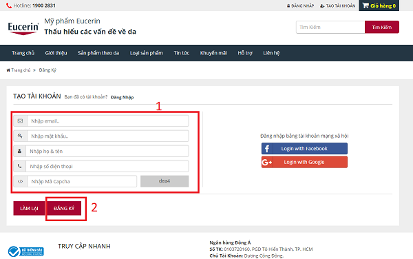Click the key icon of password field
This screenshot has width=413, height=259.
20,136
